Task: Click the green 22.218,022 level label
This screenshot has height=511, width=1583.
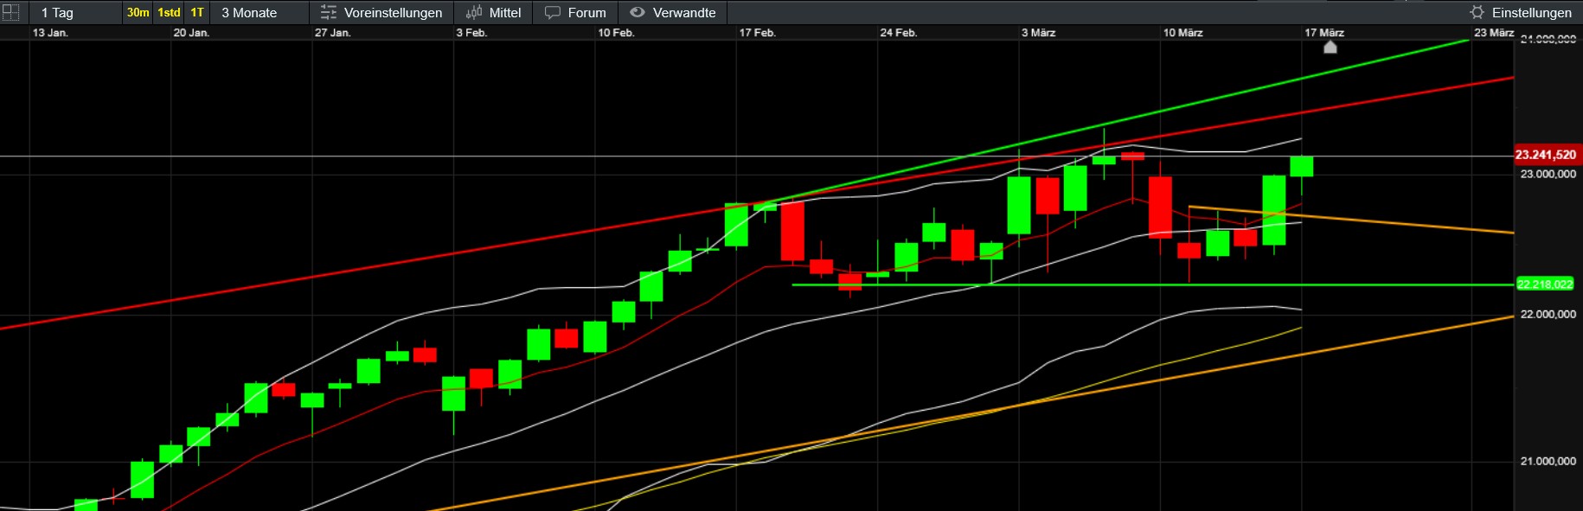Action: click(x=1545, y=284)
